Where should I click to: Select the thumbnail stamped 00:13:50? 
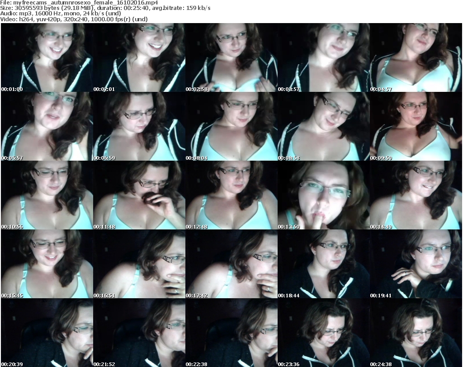click(x=324, y=195)
